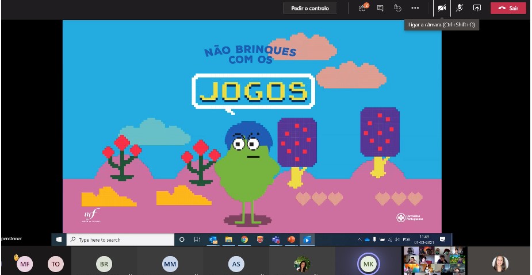Viewport: 532px width, 275px height.
Task: Open the share content tray
Action: click(x=477, y=8)
